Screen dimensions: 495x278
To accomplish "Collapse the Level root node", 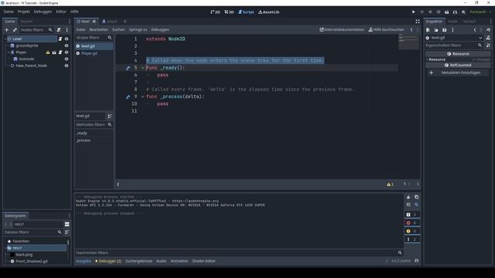I will tap(5, 39).
